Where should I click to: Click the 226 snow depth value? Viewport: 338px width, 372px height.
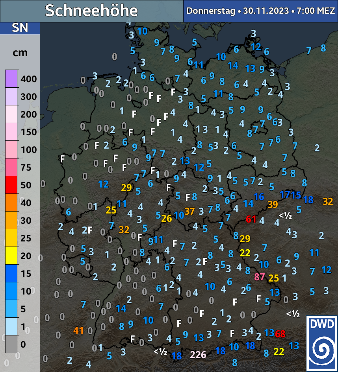[x=198, y=355]
